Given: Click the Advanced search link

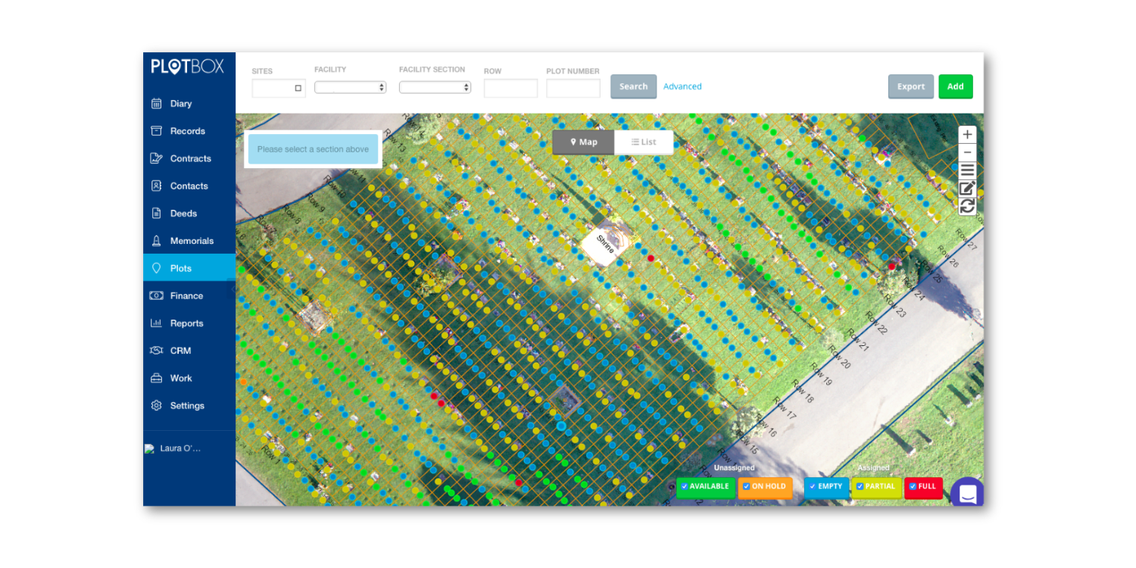Looking at the screenshot, I should [x=682, y=86].
